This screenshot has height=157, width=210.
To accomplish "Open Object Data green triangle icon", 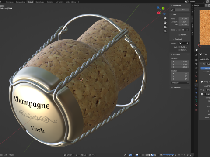I will tap(196, 100).
